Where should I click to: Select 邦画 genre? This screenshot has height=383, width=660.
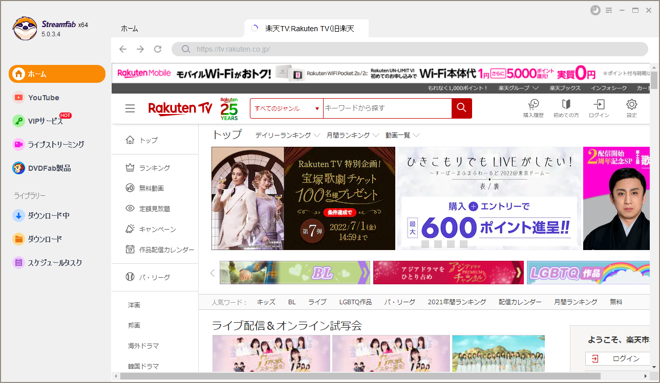(x=134, y=325)
